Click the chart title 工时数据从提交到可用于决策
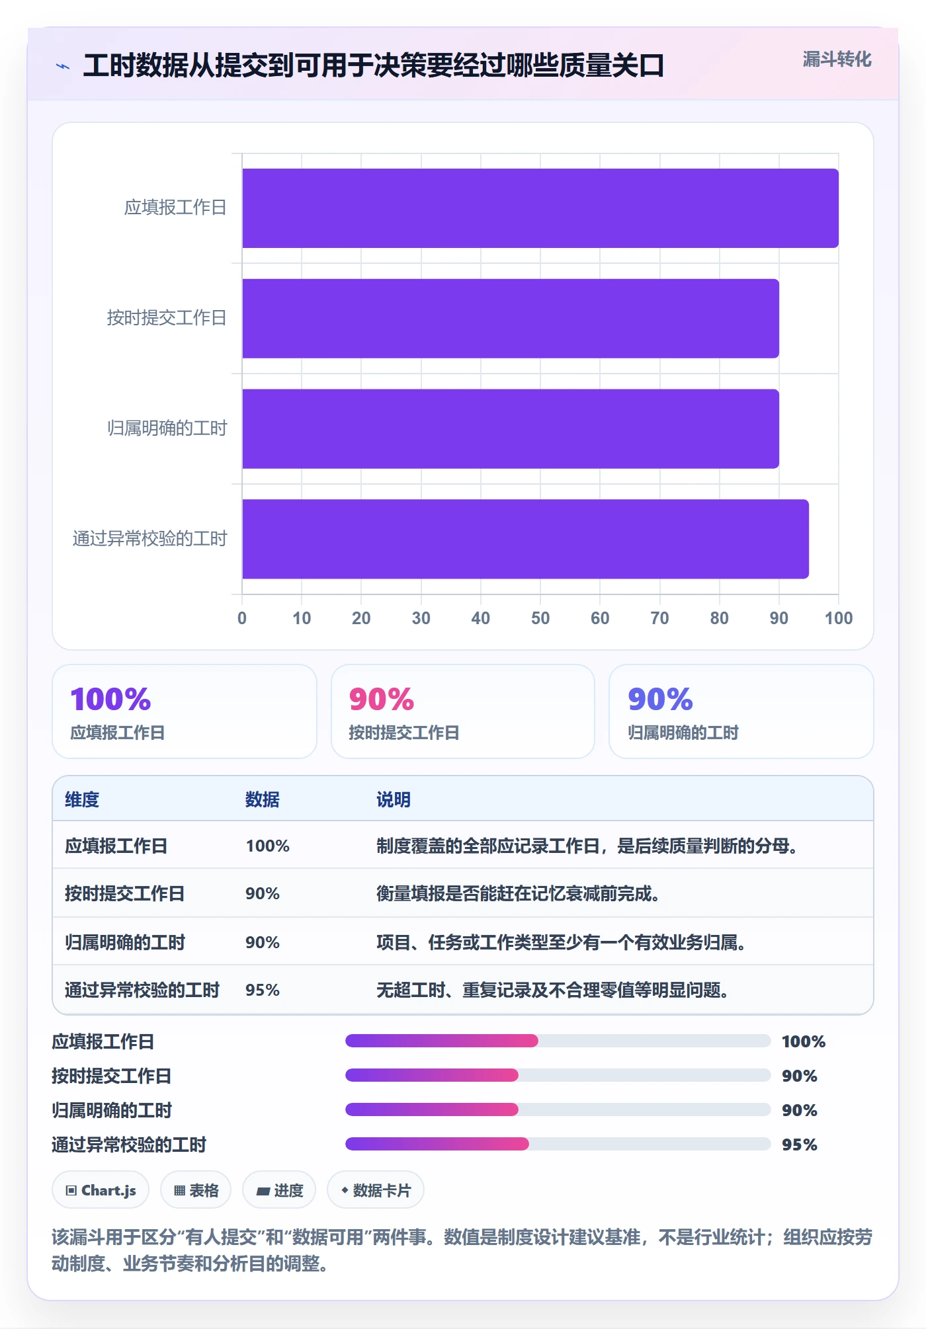926x1329 pixels. (x=374, y=65)
